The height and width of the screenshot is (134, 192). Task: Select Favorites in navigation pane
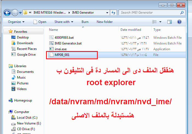21,32
